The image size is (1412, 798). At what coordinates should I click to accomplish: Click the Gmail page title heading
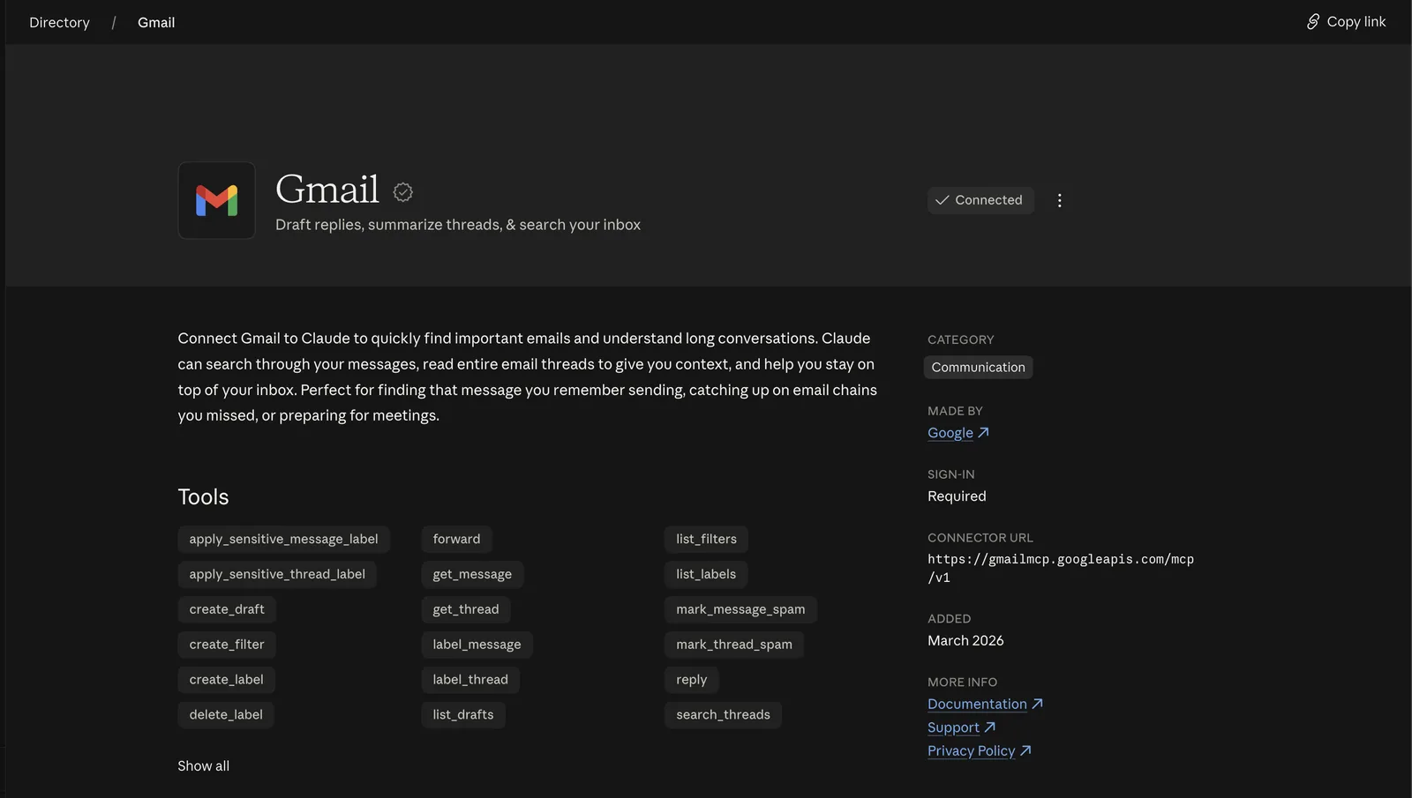pos(327,189)
